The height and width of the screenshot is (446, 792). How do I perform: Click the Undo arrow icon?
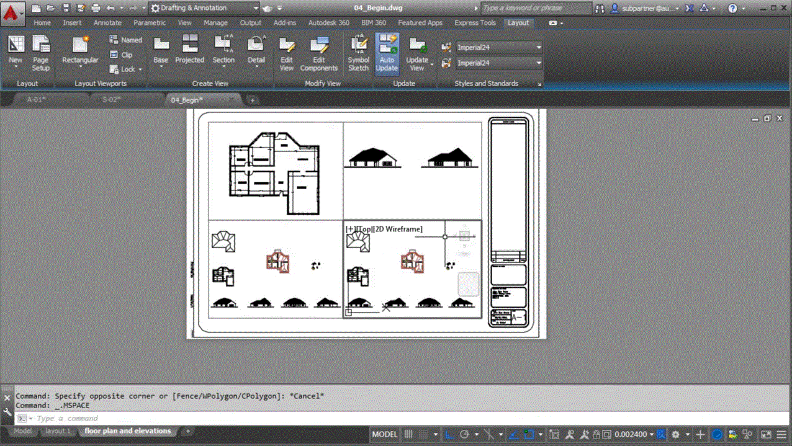(x=110, y=8)
